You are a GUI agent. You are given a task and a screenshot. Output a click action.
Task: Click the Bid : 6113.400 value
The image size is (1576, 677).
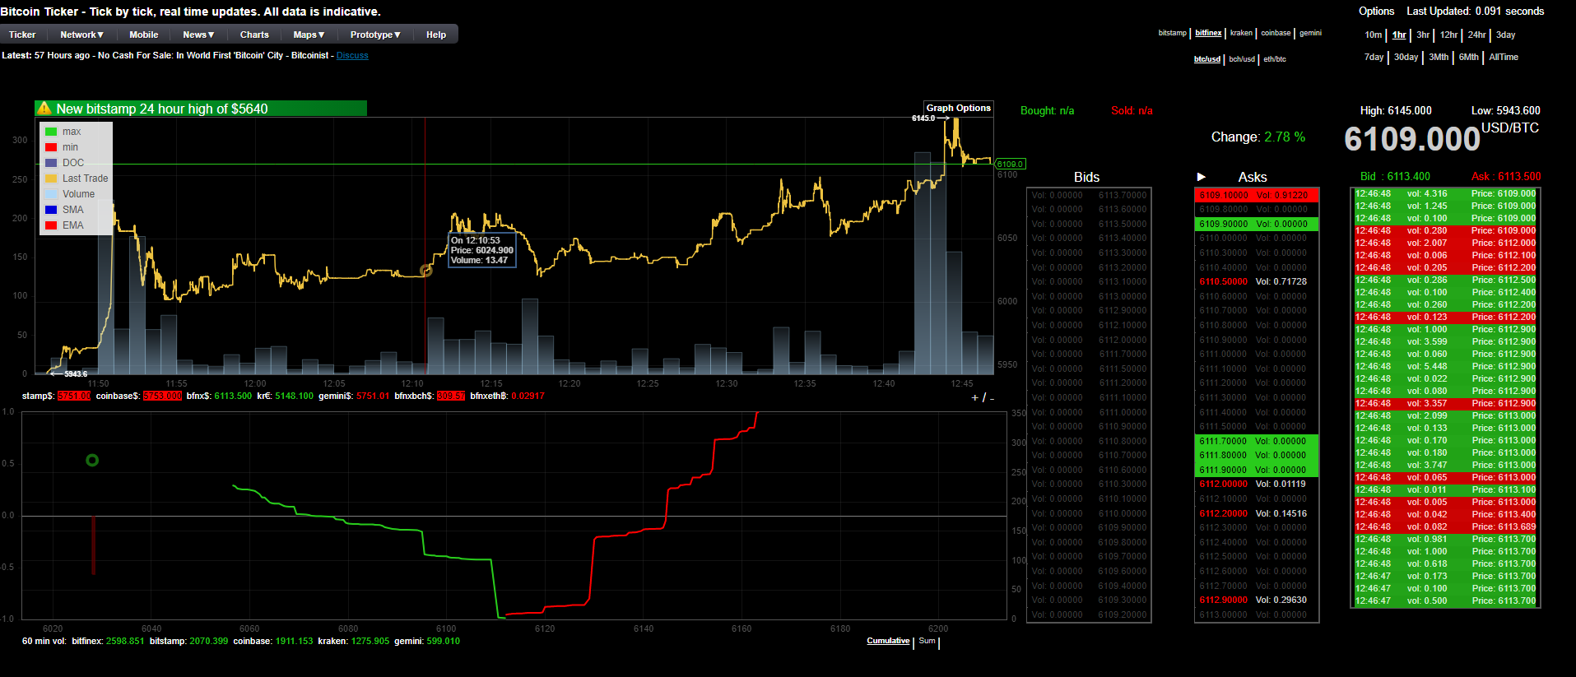tap(1395, 177)
